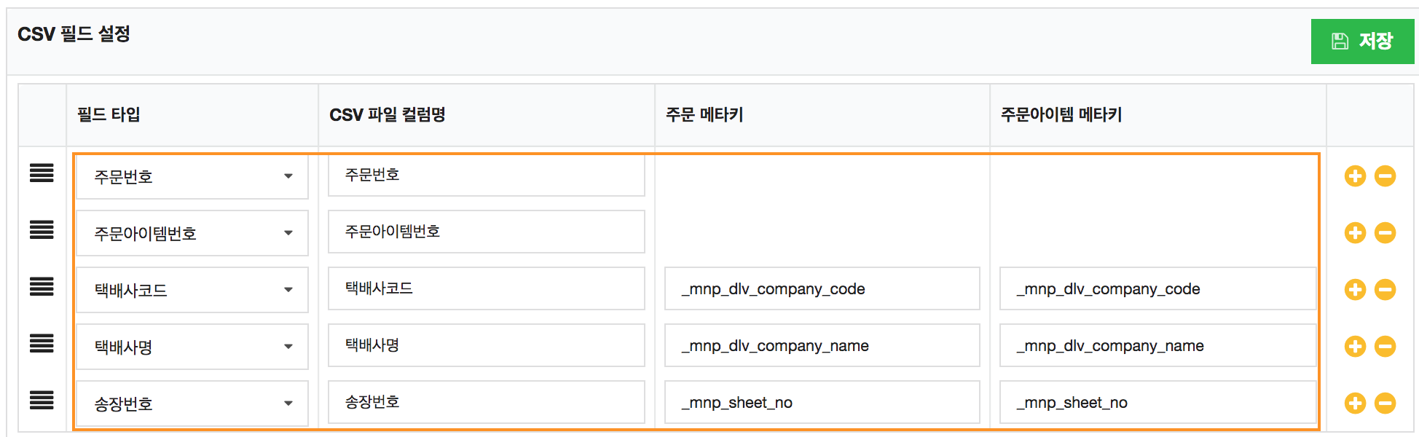1419x437 pixels.
Task: Expand the 주문아이템번호 field type dropdown
Action: [192, 234]
